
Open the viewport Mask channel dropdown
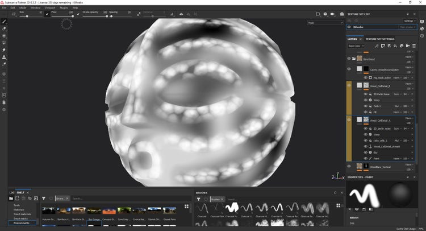(325, 23)
